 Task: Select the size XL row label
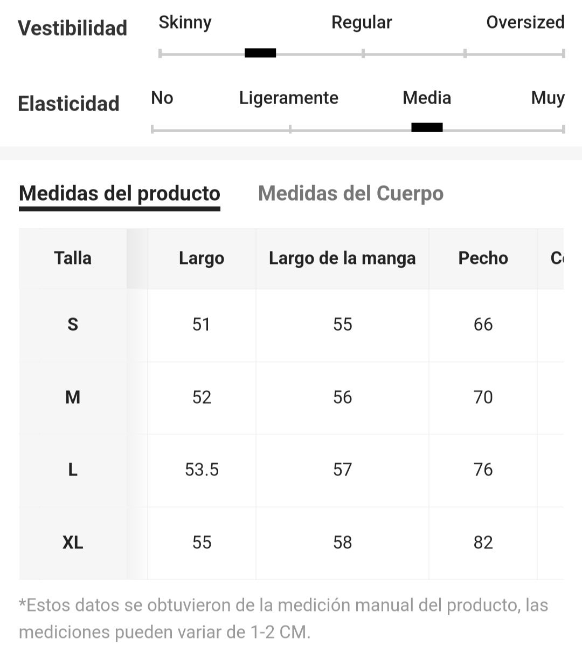[x=73, y=542]
